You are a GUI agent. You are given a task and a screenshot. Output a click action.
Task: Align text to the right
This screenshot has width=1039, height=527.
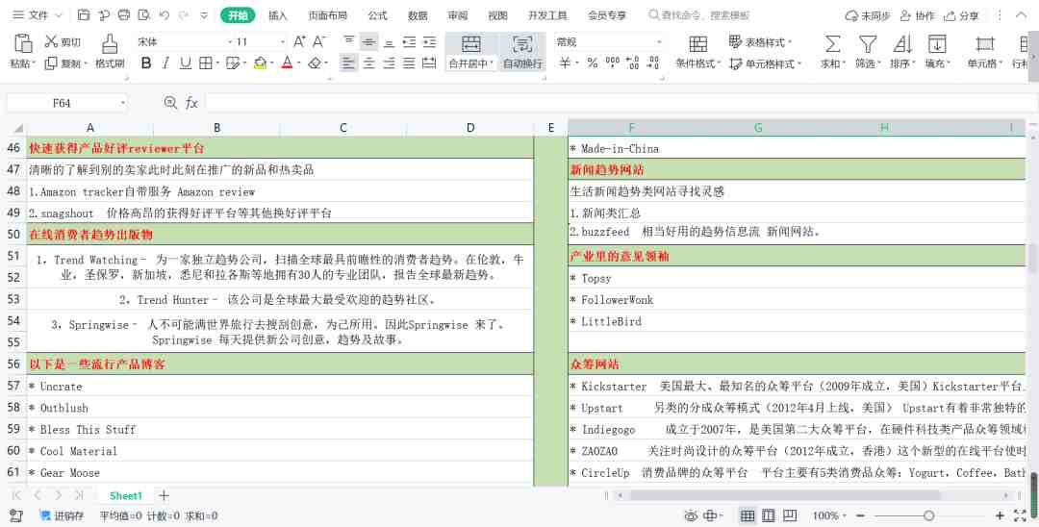[389, 63]
